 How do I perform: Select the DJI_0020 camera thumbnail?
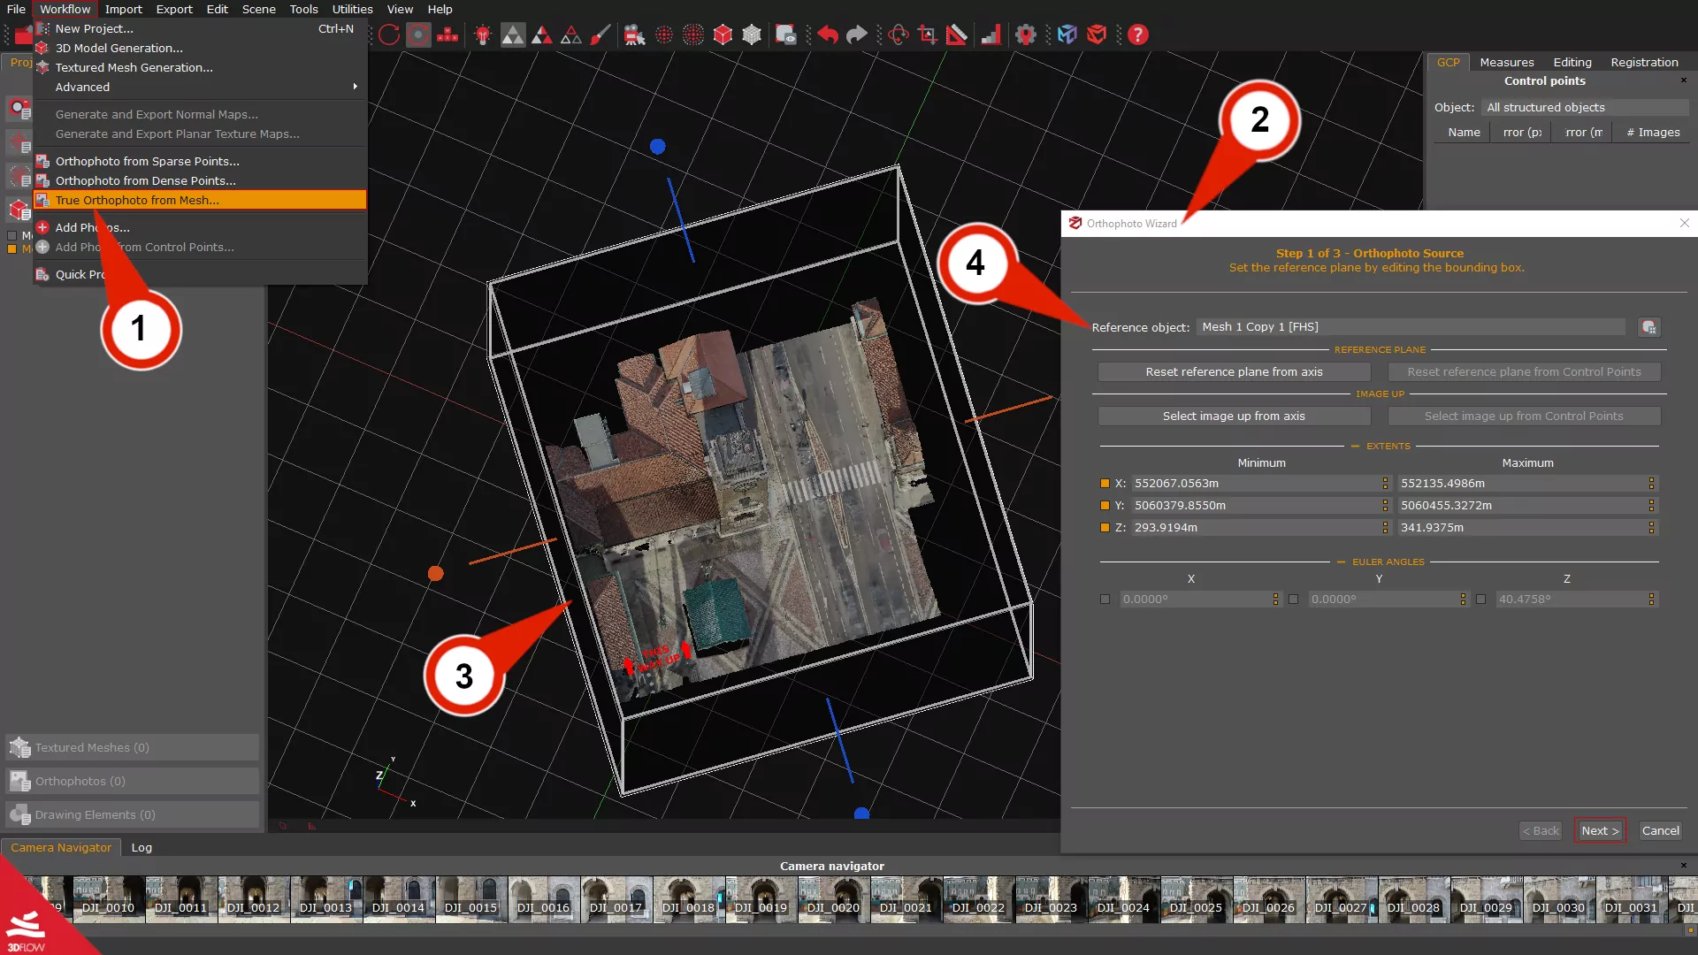(x=833, y=899)
